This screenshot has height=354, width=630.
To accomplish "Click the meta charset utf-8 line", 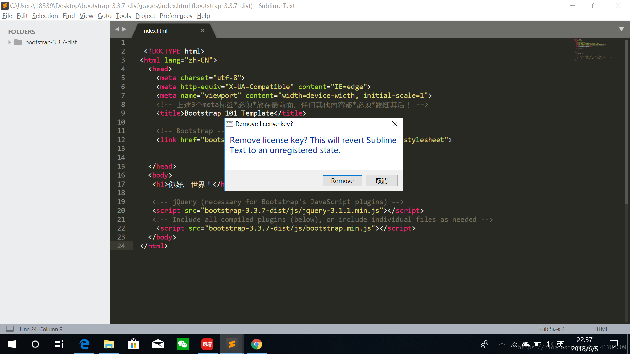I will 200,78.
